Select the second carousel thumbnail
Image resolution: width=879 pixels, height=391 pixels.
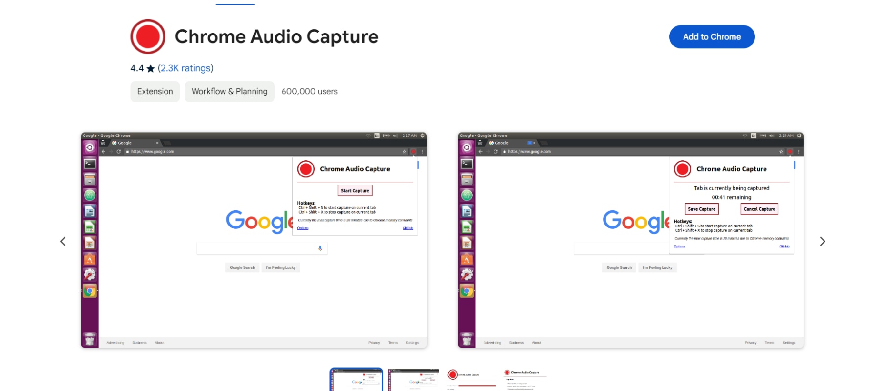tap(414, 380)
